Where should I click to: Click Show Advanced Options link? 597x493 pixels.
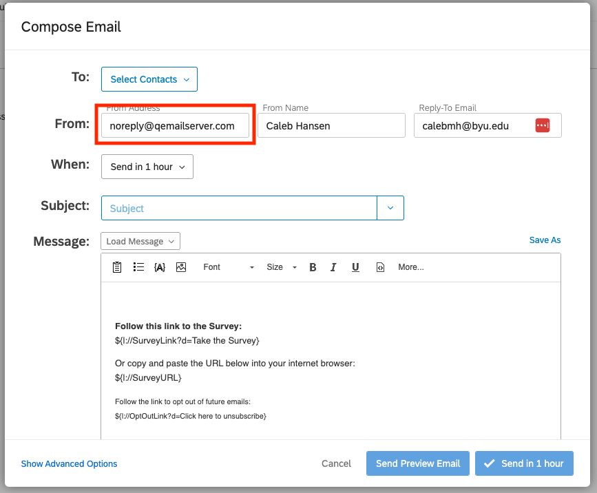tap(69, 464)
